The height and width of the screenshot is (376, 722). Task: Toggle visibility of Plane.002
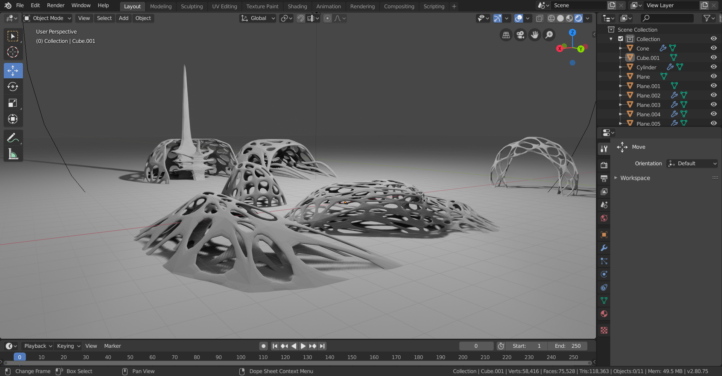tap(713, 95)
